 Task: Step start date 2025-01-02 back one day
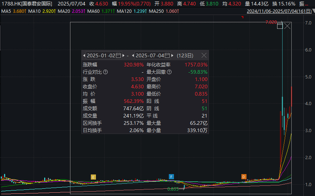coord(84,55)
